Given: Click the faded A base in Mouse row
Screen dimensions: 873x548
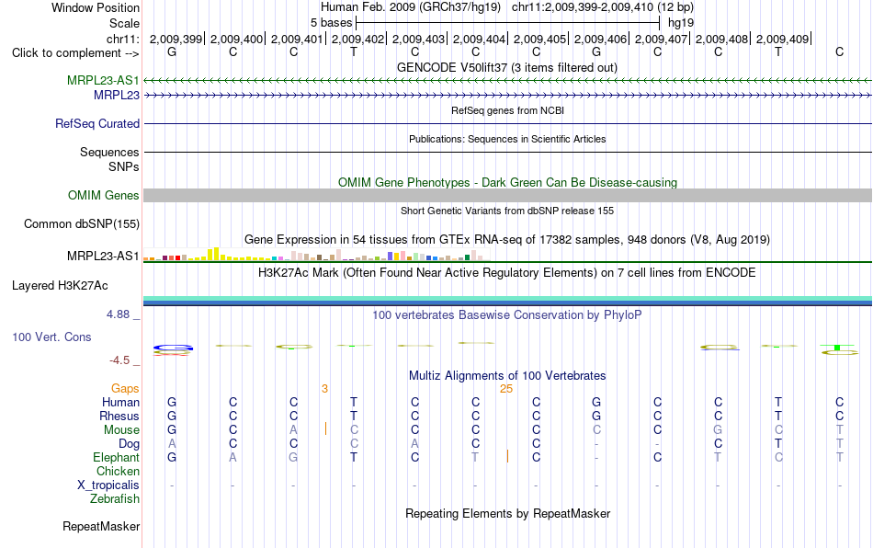Looking at the screenshot, I should pos(293,430).
